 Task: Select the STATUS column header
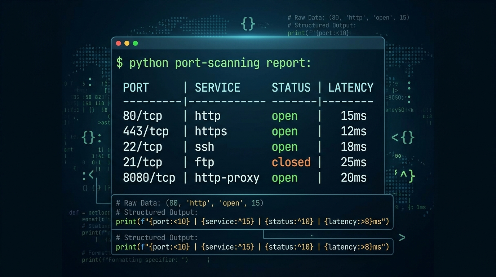tap(291, 88)
